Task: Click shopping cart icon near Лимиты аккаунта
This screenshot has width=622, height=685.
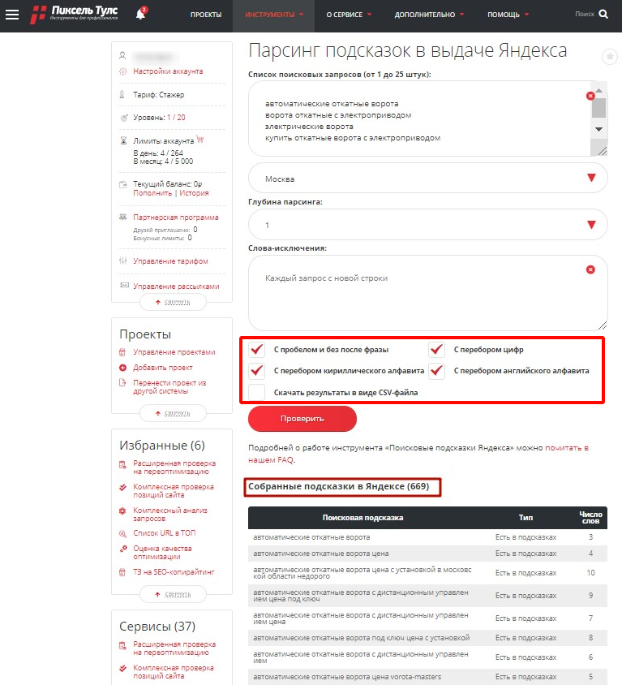Action: pyautogui.click(x=200, y=140)
